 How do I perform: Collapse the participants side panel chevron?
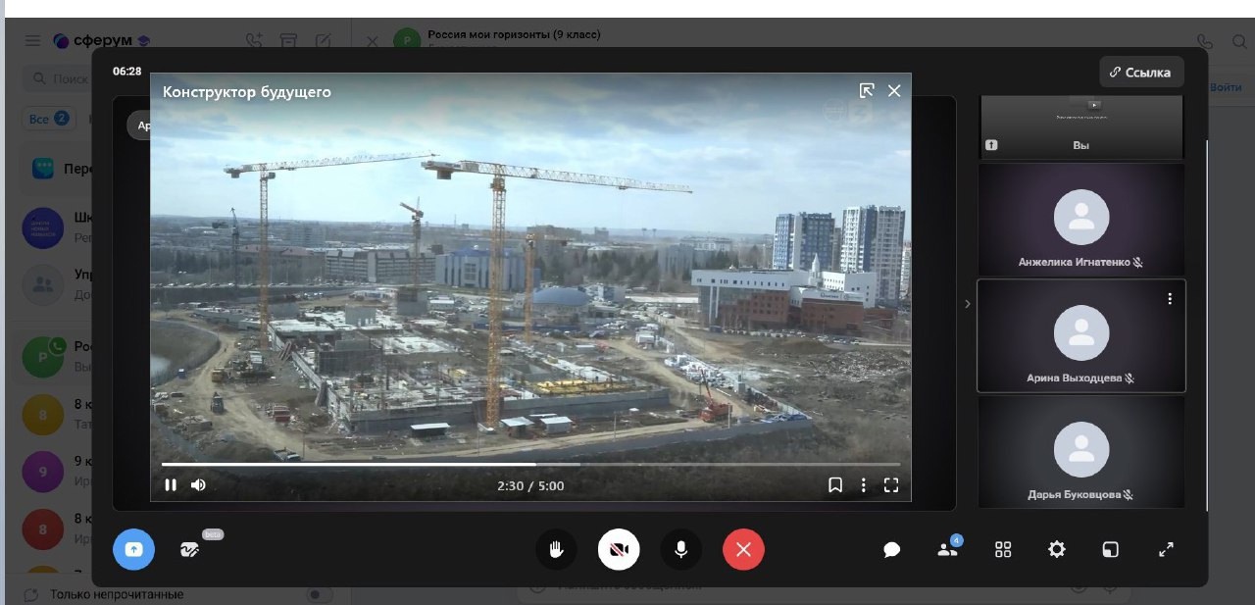pos(967,304)
